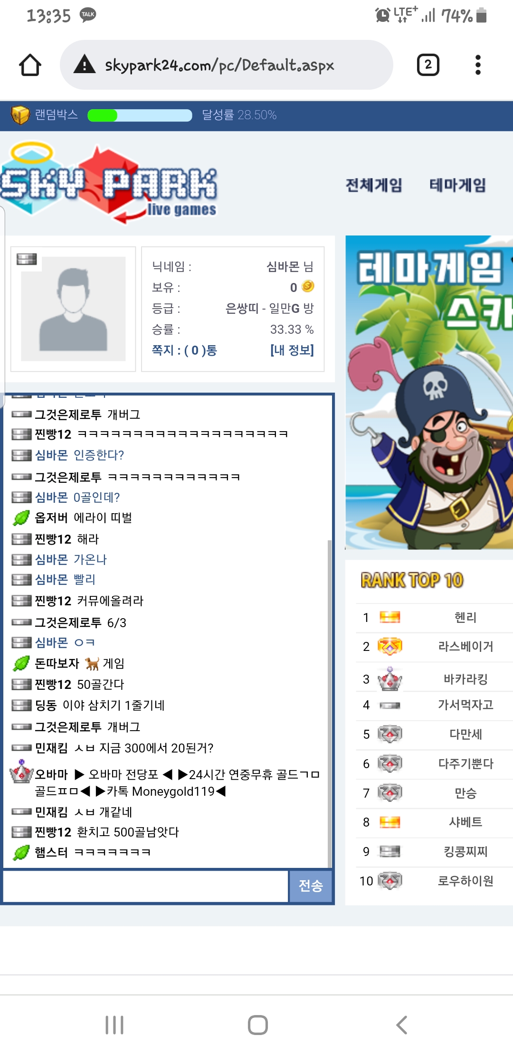
Task: Tap the Android back arrow
Action: [401, 1025]
